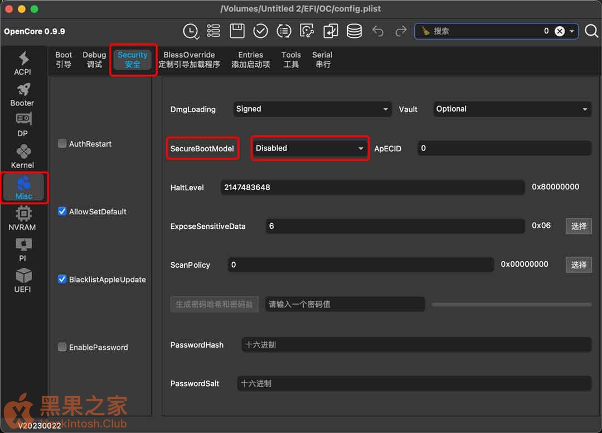Click the redo arrow icon
The width and height of the screenshot is (602, 433).
[x=401, y=31]
